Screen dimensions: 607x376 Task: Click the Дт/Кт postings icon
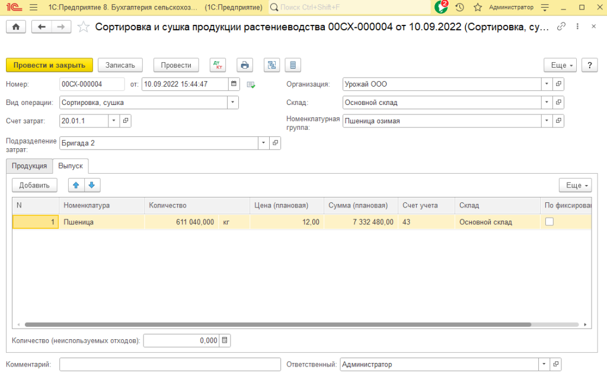tap(218, 65)
